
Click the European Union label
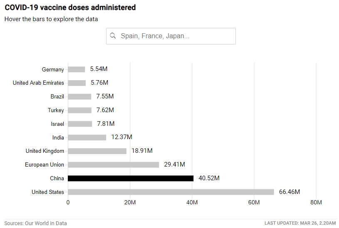(45, 164)
